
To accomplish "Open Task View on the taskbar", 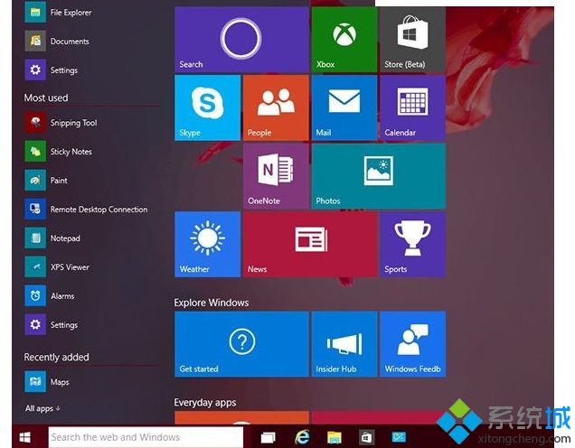I will tap(269, 437).
